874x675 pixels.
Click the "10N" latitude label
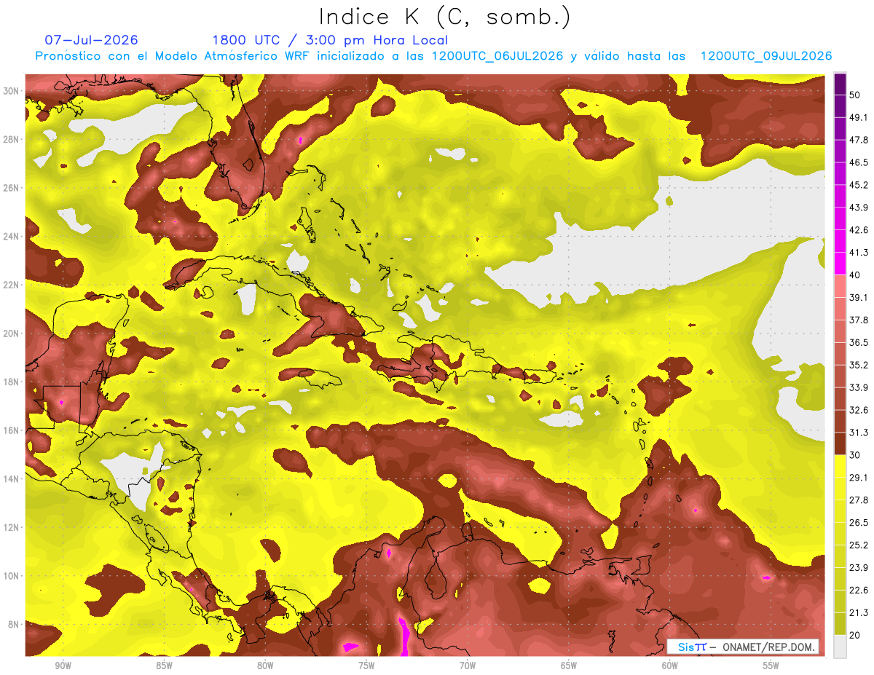[12, 575]
